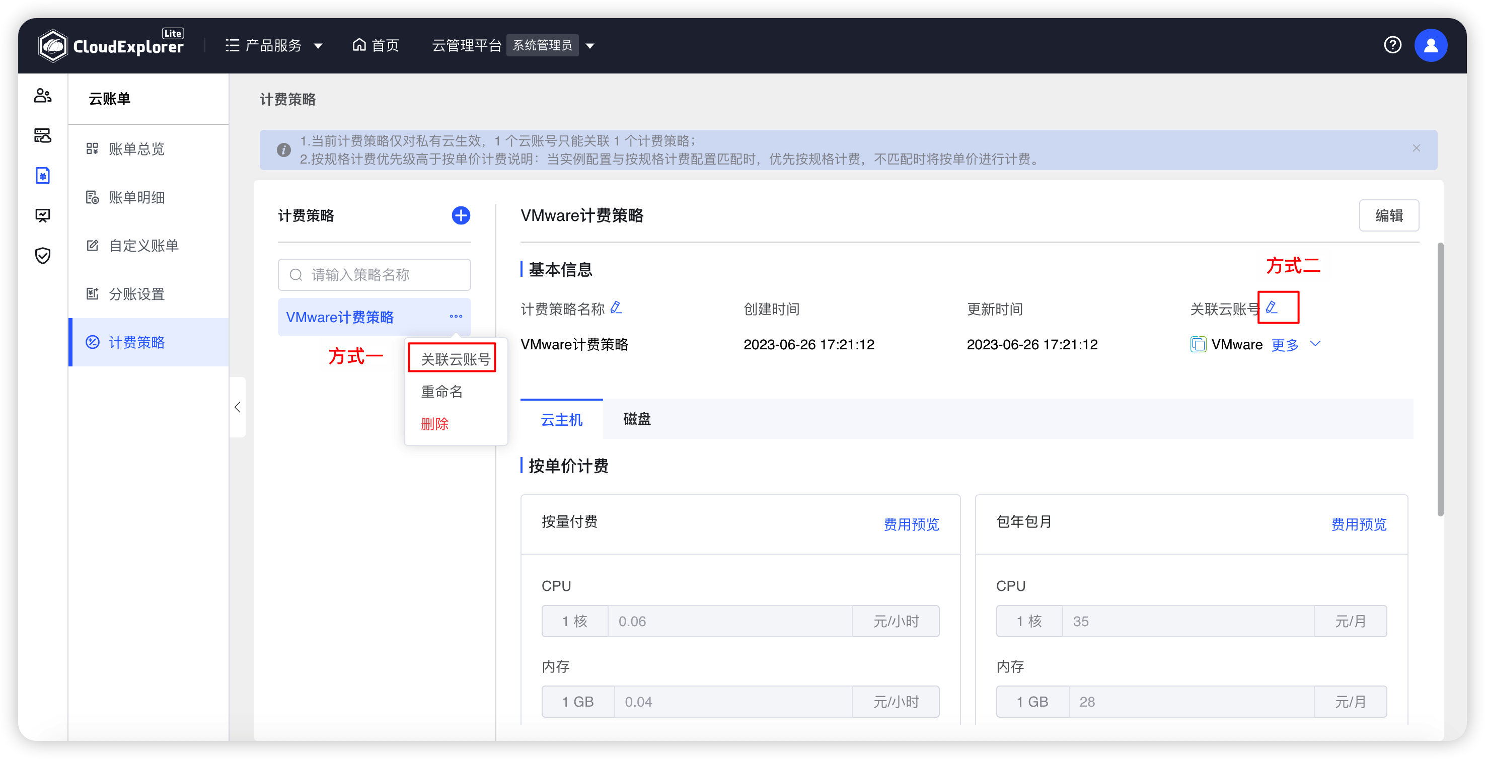This screenshot has width=1485, height=759.
Task: Collapse the left sidebar with arrow handle
Action: coord(238,408)
